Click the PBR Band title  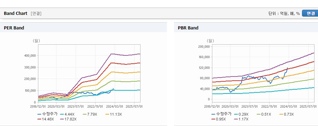pos(188,28)
